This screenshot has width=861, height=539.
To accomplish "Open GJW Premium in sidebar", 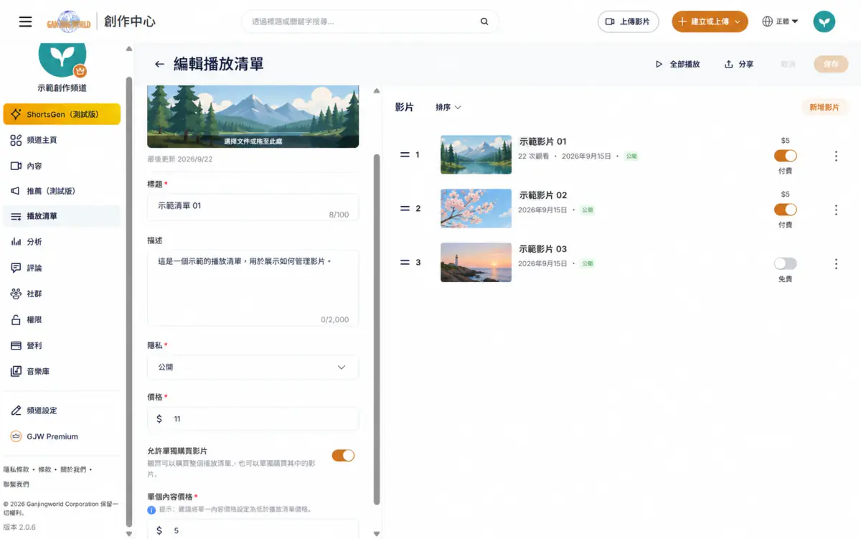I will (x=62, y=436).
